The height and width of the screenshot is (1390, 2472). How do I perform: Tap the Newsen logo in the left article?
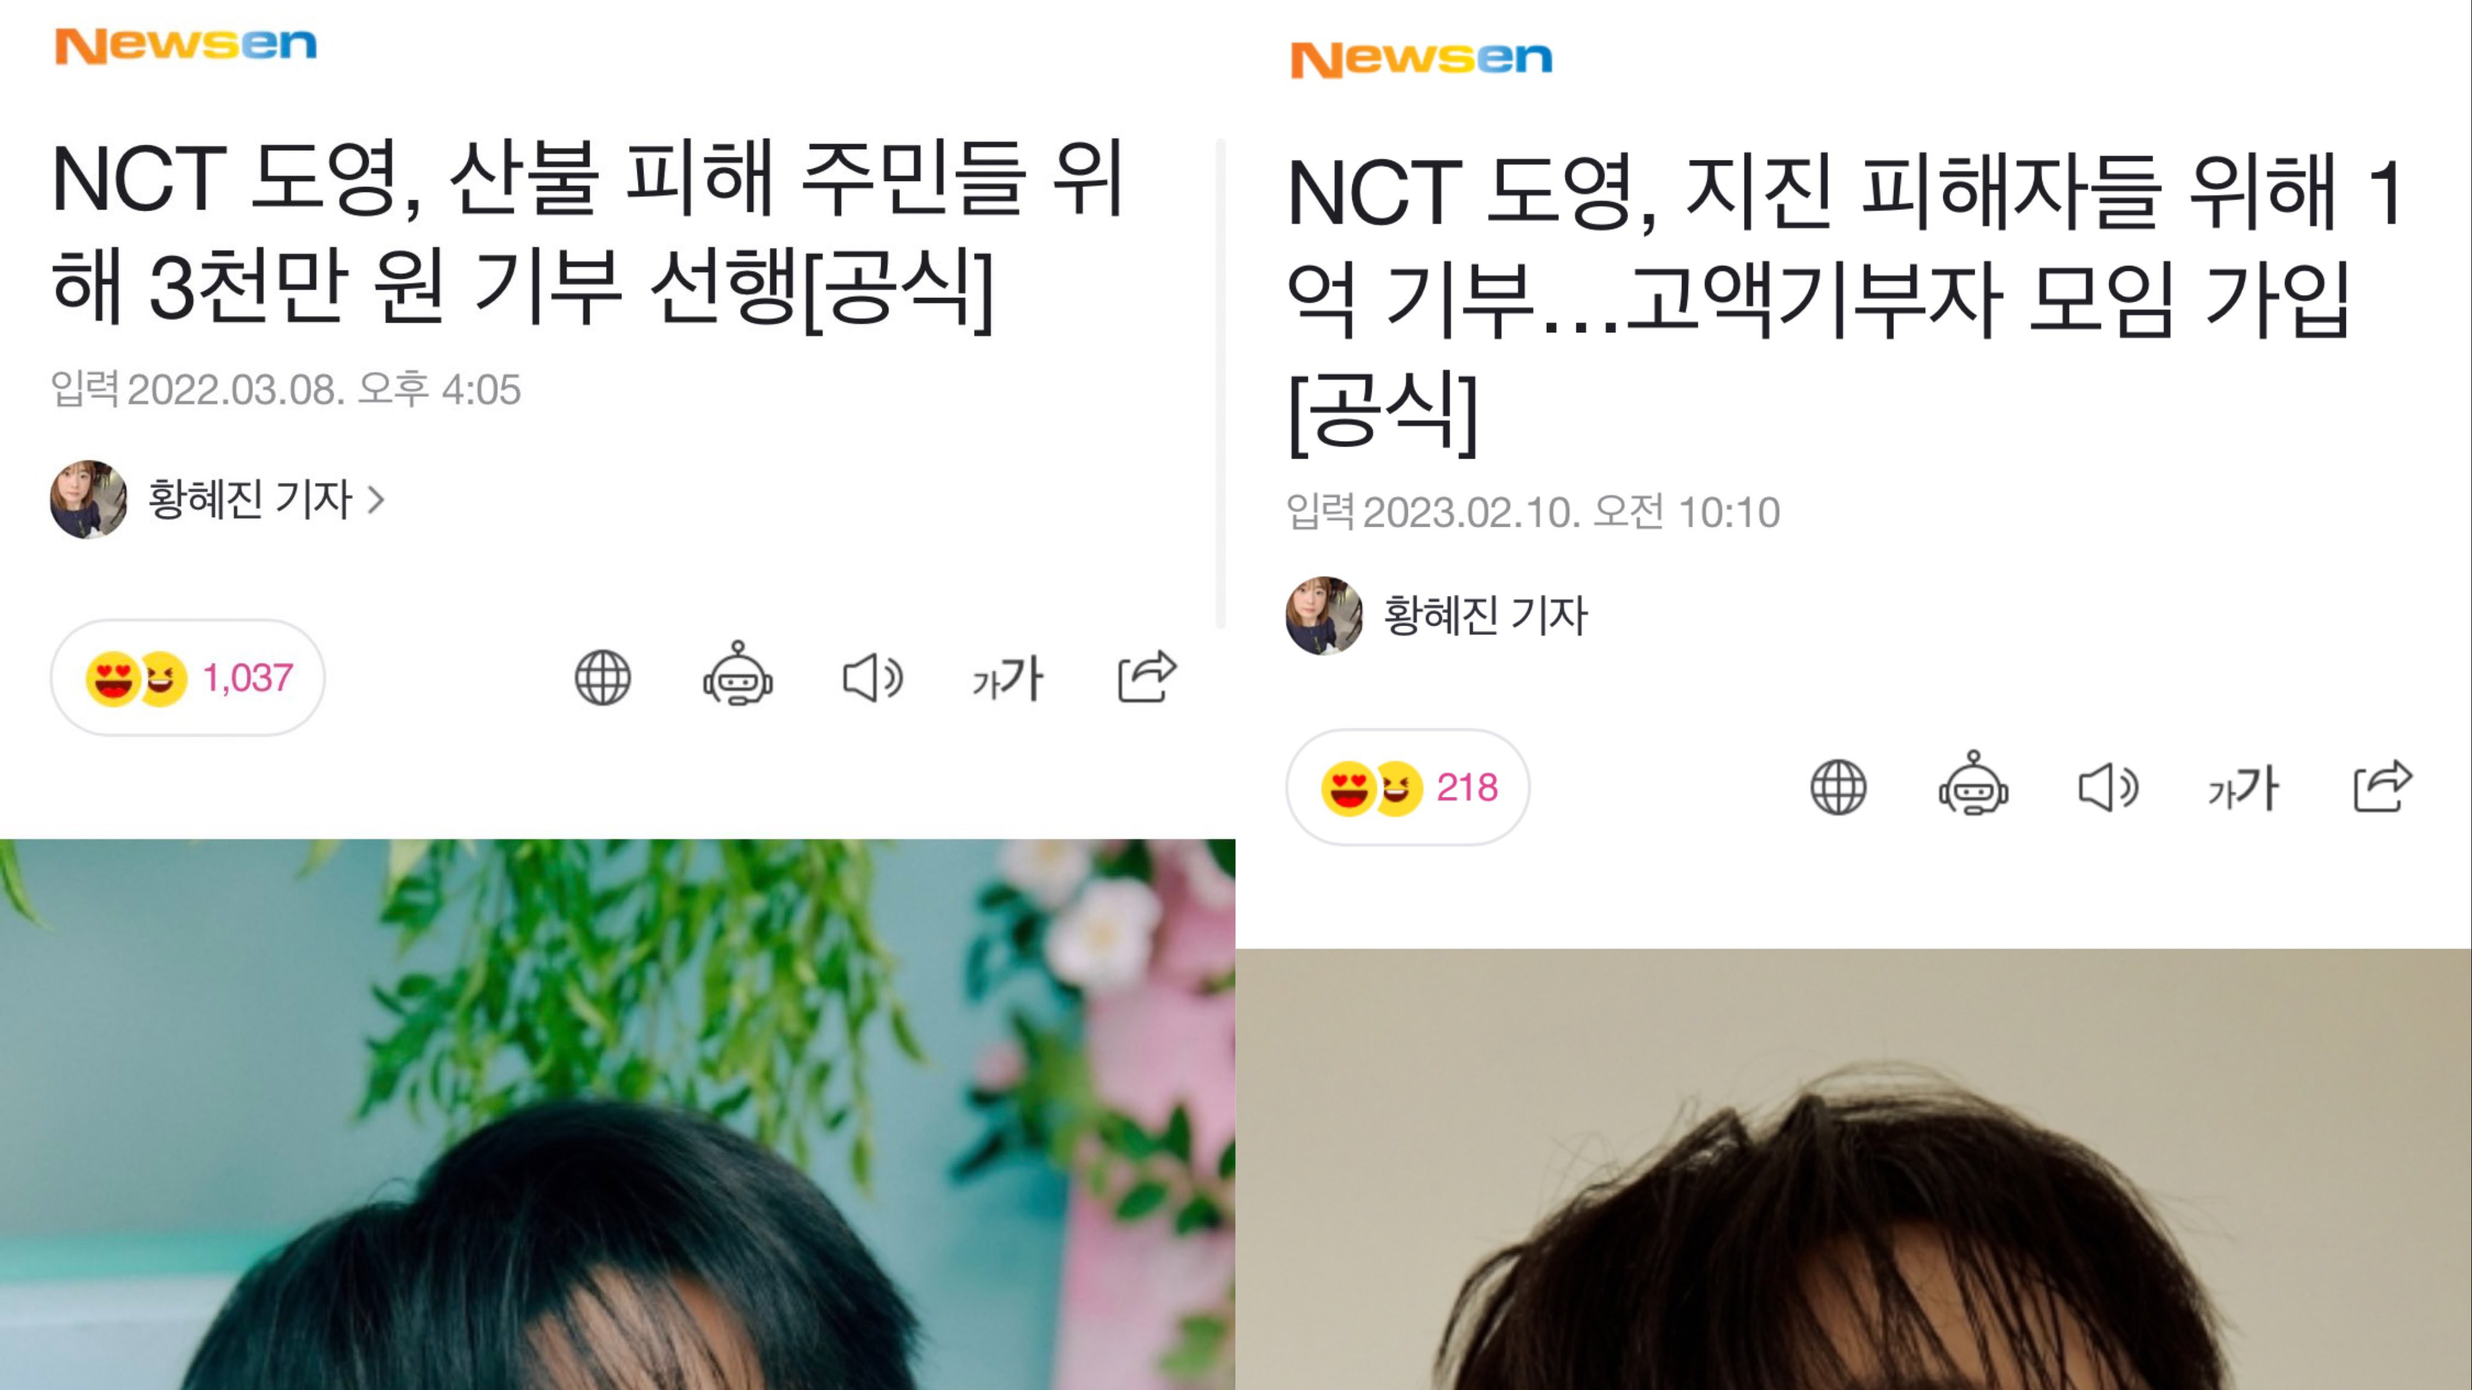tap(185, 45)
